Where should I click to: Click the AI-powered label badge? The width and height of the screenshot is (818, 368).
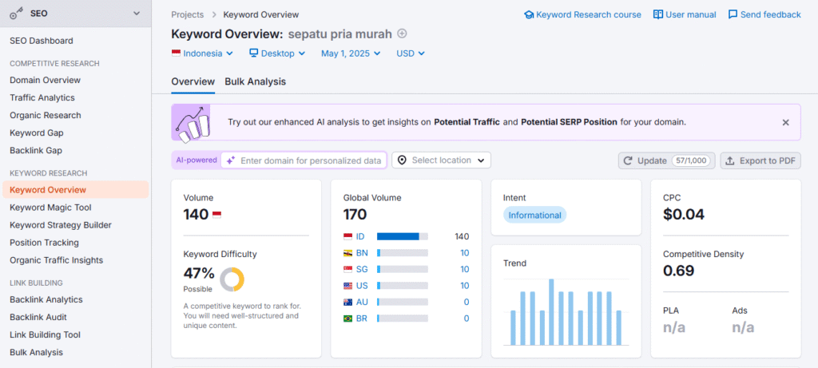pyautogui.click(x=197, y=160)
